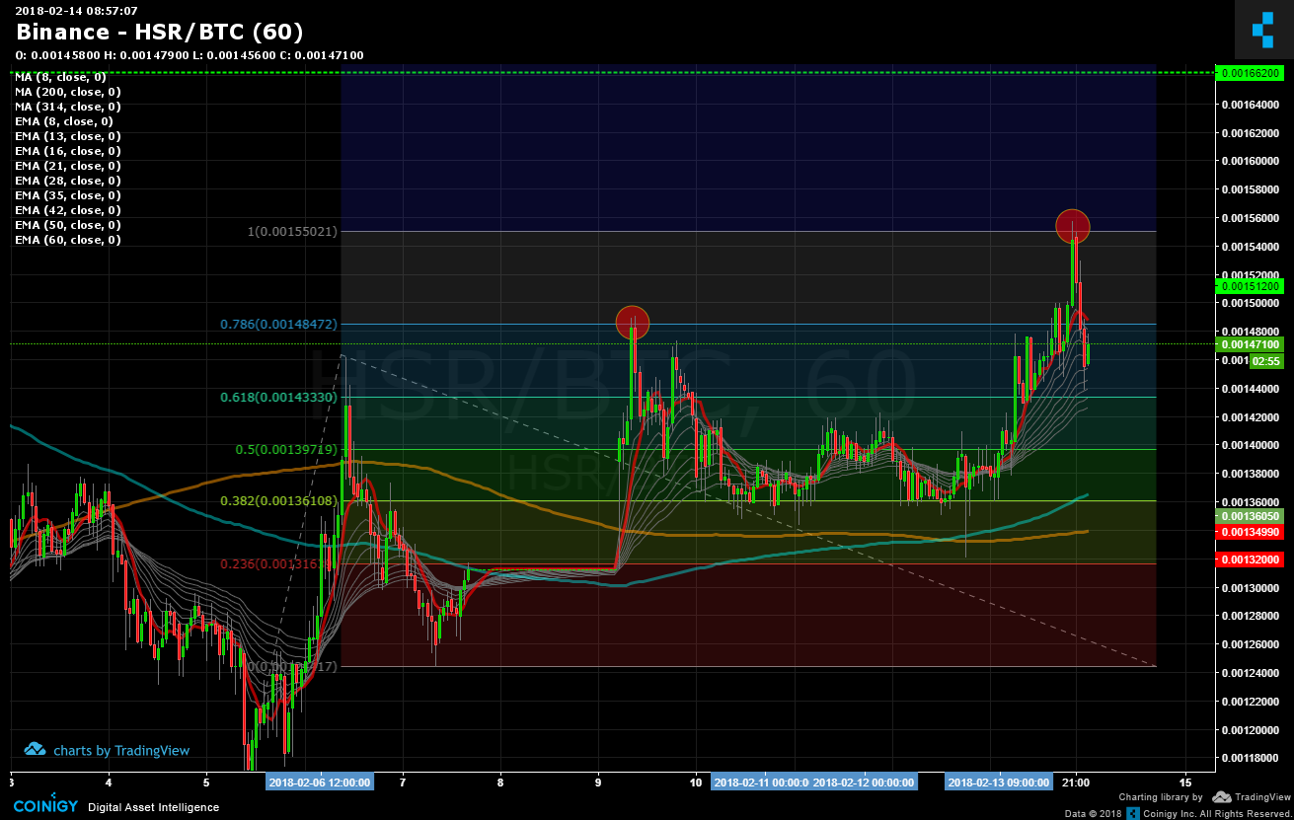Click the Fibonacci label '0.5(0.00139719)'
This screenshot has width=1294, height=820.
[x=286, y=449]
